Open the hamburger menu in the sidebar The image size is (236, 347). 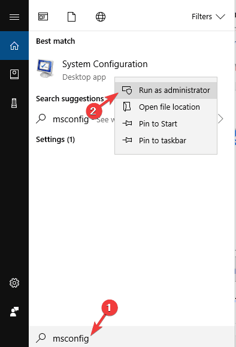[14, 17]
